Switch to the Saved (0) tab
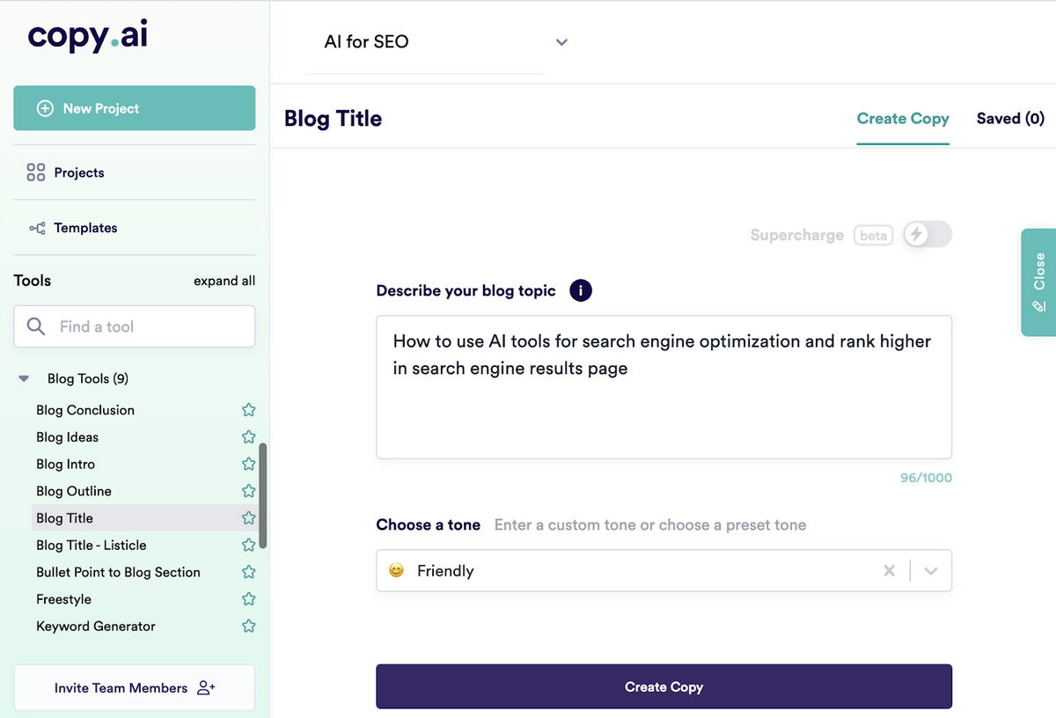Screen dimensions: 1056x718 click(1009, 118)
